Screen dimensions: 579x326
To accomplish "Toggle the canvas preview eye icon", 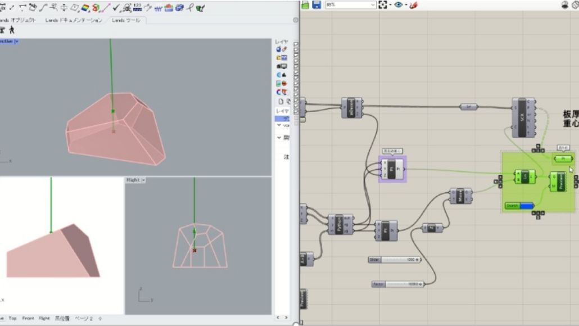I will coord(399,4).
